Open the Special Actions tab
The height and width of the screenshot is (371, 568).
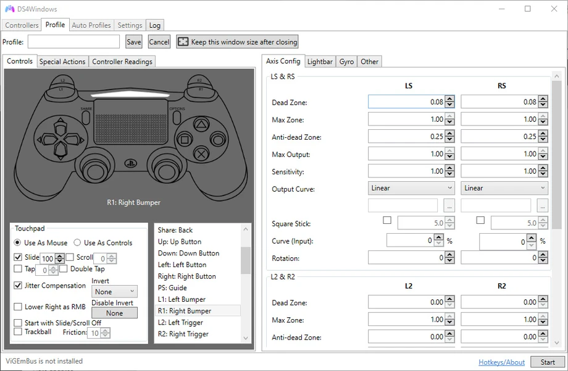pos(62,61)
